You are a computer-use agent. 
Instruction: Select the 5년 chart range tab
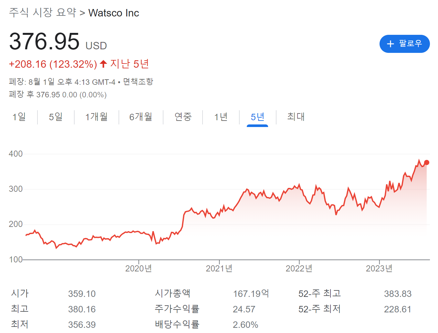257,117
